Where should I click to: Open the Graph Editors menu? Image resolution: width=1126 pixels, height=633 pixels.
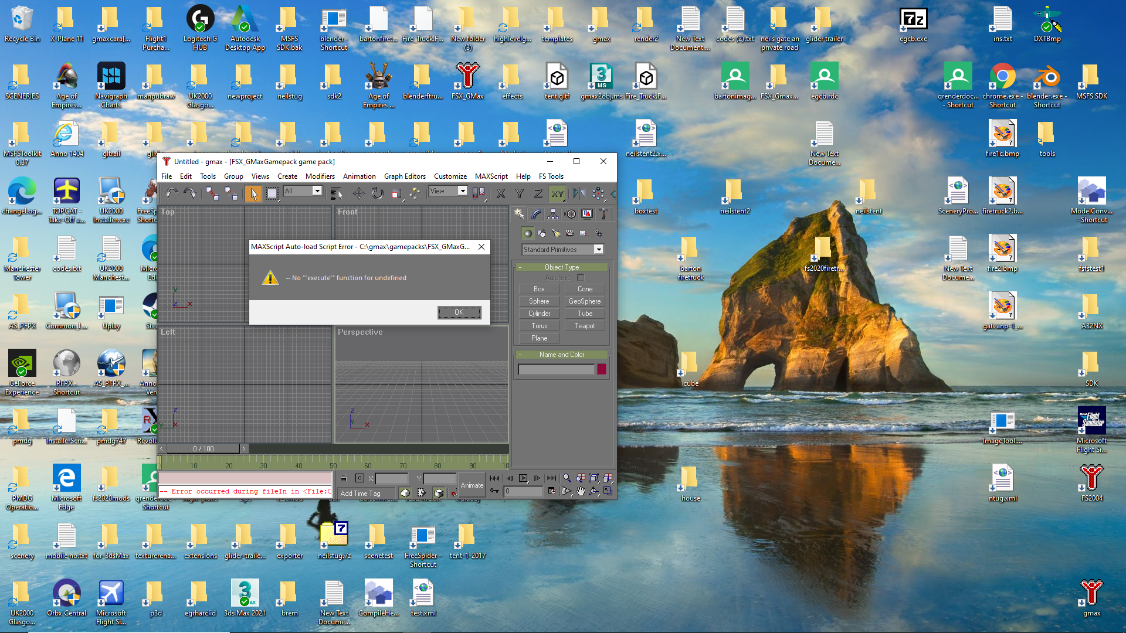pyautogui.click(x=405, y=176)
